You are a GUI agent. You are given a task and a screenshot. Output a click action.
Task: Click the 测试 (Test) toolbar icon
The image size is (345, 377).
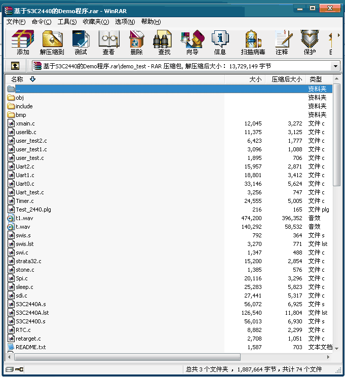pos(81,39)
